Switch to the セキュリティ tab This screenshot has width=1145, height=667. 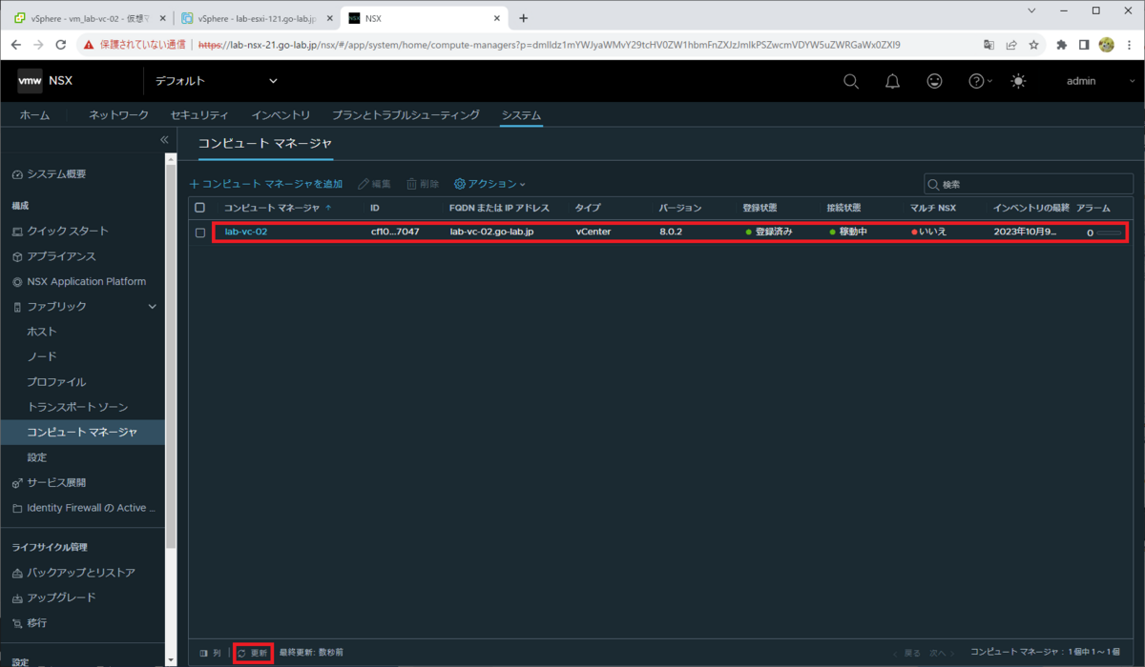coord(200,115)
